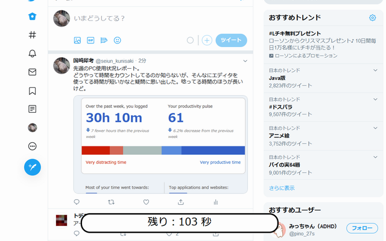Expand the chevron for the パイの実64層 trend
Viewport: 386px width, 241px height.
pos(375,157)
